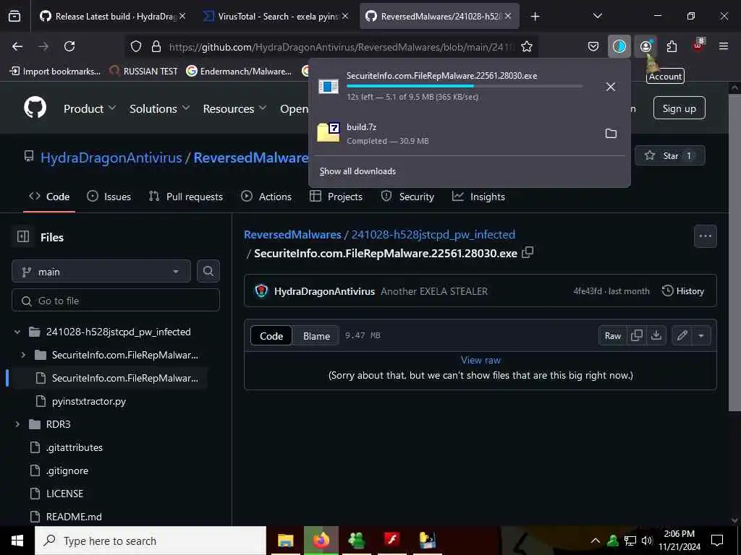Switch to Blame view
Screen dimensions: 741x555
pyautogui.click(x=316, y=335)
